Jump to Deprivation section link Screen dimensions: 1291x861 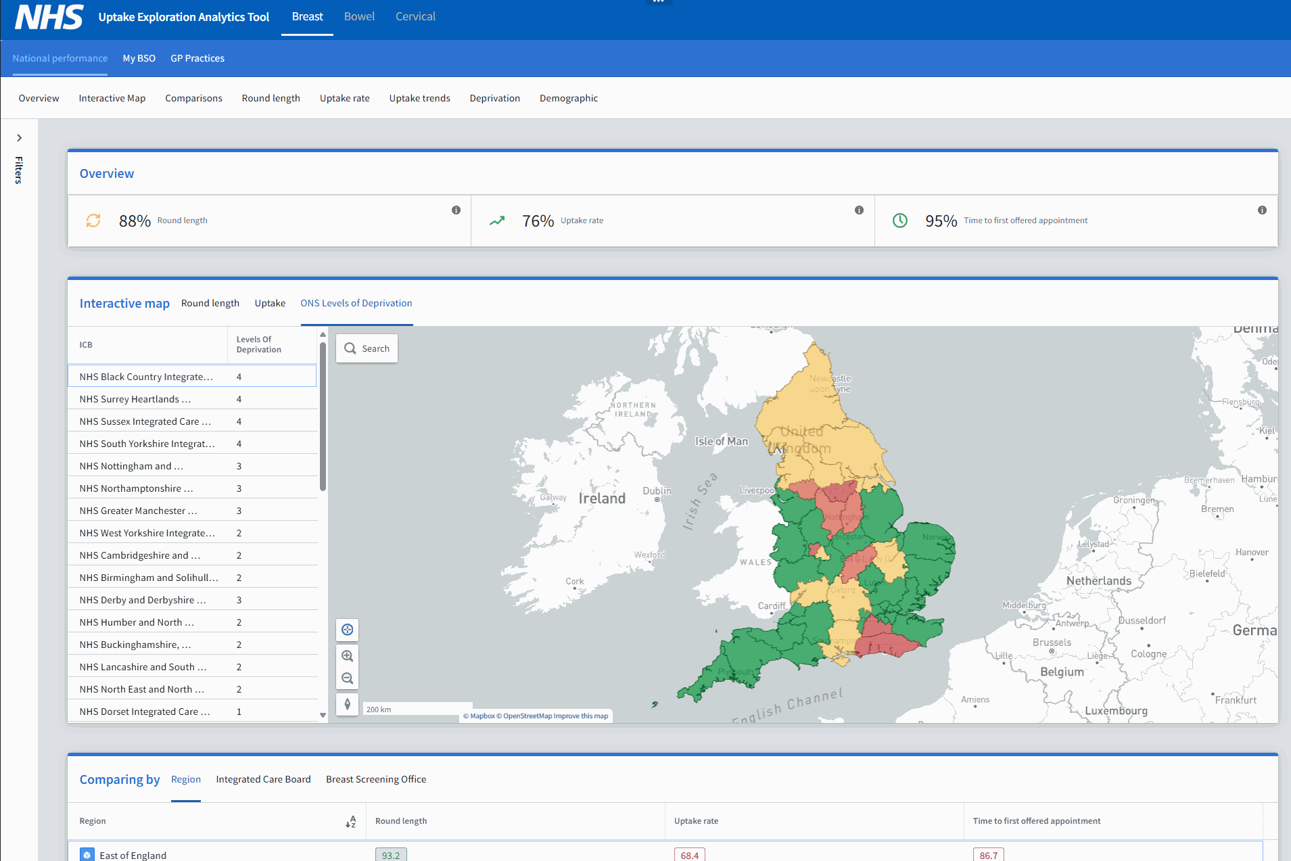494,98
